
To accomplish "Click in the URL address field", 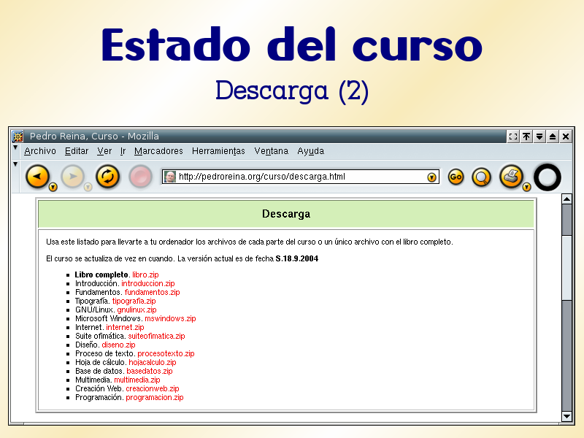I will pyautogui.click(x=299, y=177).
